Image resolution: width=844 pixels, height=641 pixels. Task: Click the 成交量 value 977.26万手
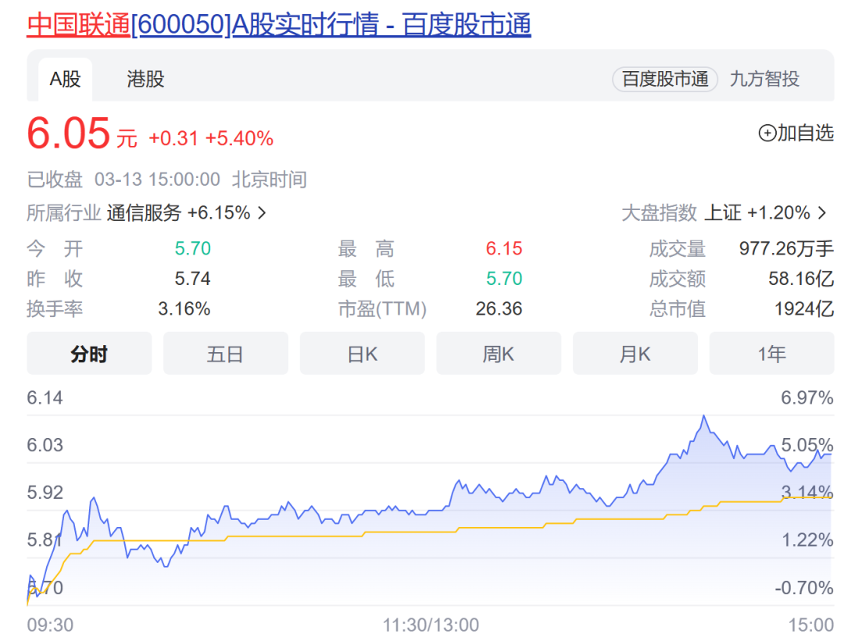[x=786, y=248]
